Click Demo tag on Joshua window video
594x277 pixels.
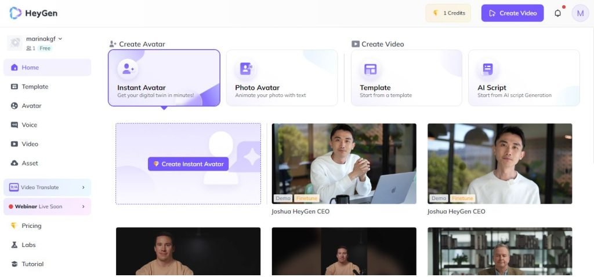click(439, 198)
